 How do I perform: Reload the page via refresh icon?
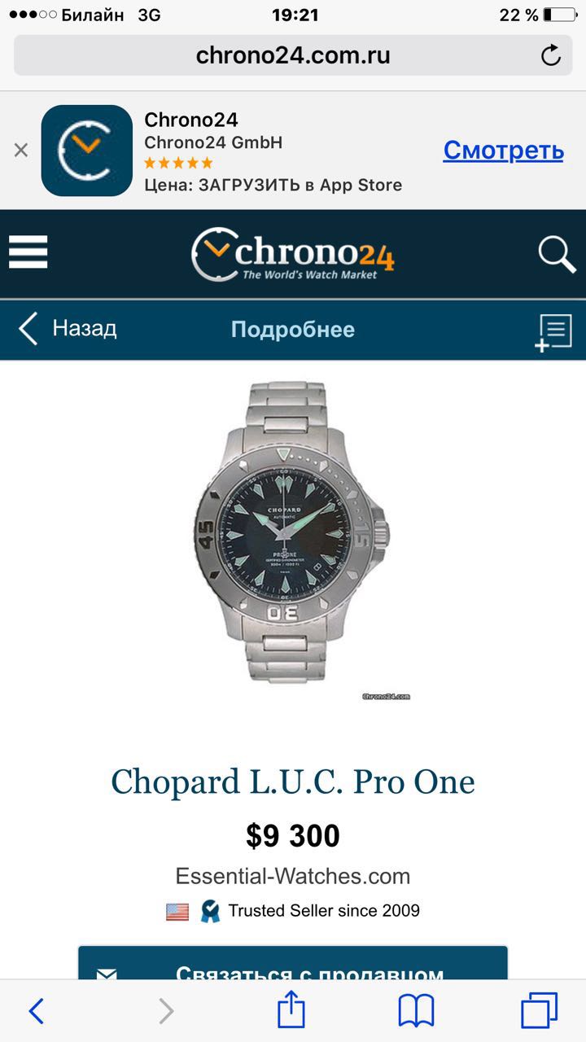(551, 55)
